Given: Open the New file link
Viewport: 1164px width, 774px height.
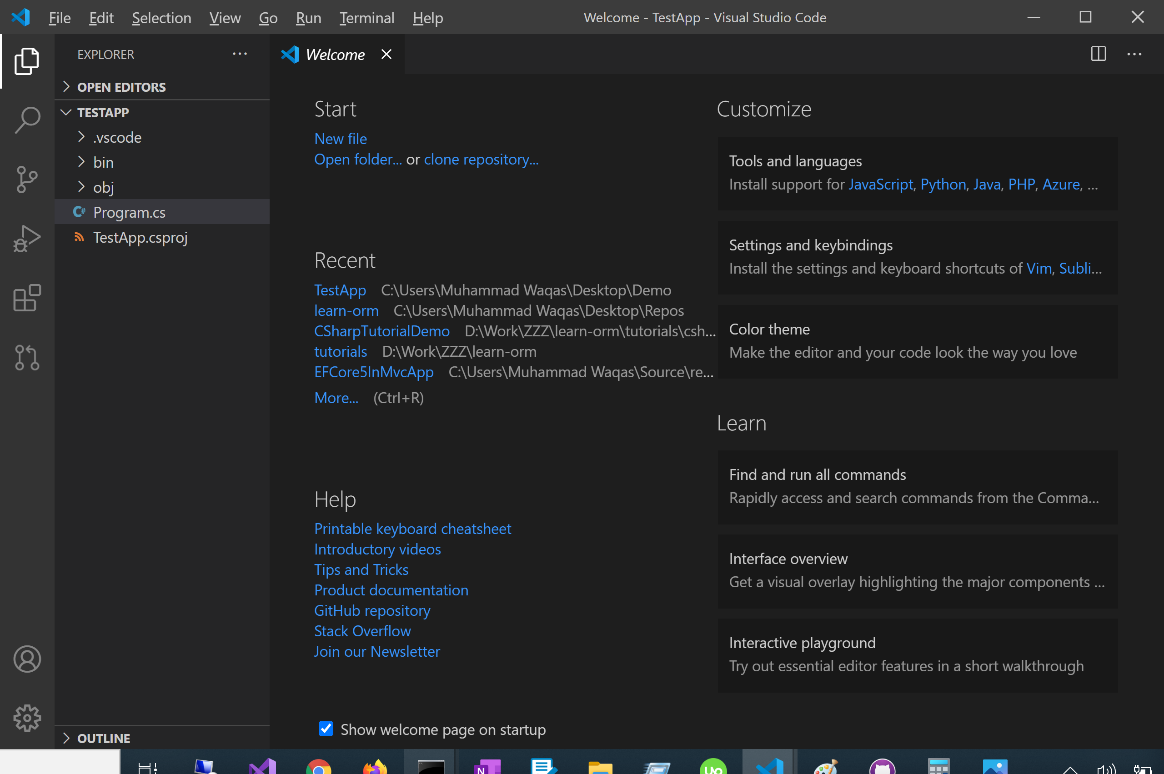Looking at the screenshot, I should click(340, 138).
